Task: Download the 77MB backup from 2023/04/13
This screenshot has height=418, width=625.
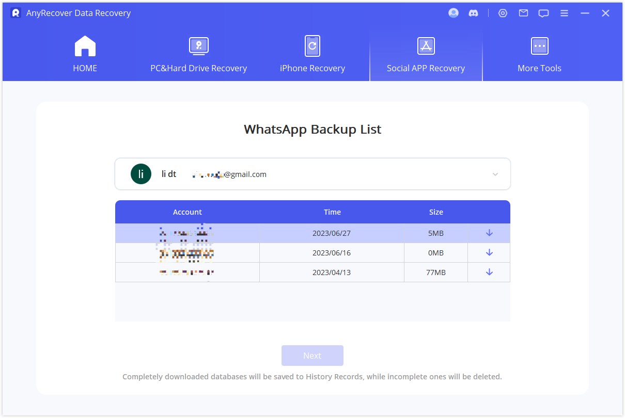Action: (x=488, y=272)
